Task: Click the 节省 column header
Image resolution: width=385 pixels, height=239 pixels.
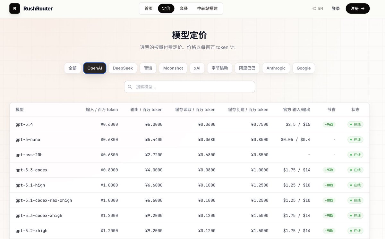Action: 331,110
